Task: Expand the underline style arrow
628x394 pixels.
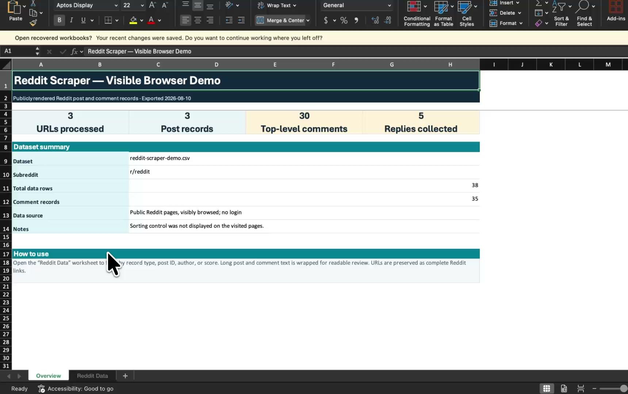Action: (x=92, y=20)
